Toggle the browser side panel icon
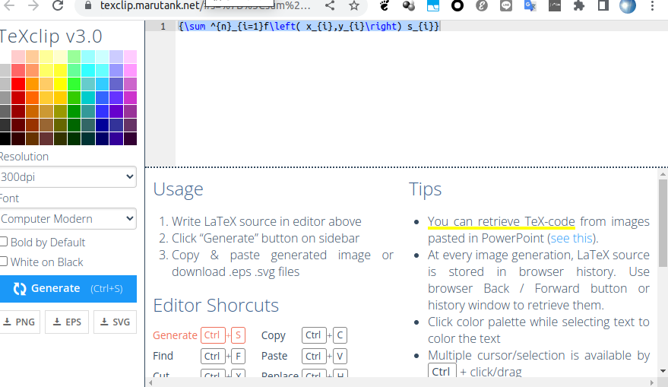The height and width of the screenshot is (387, 668). 603,5
